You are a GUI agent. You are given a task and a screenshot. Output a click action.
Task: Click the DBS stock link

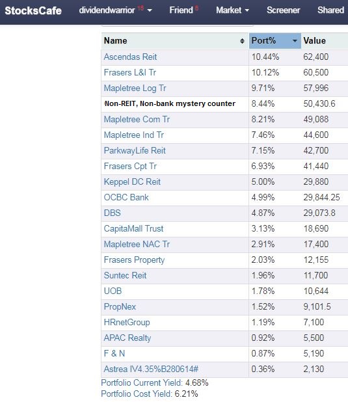point(112,213)
